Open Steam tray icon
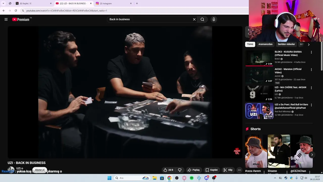Viewport: 323px width, 182px height. coord(286,178)
